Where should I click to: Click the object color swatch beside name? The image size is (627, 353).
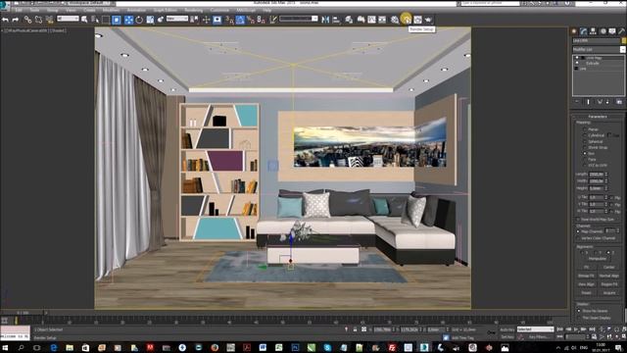pyautogui.click(x=623, y=40)
